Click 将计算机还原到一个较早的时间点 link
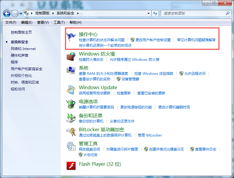Viewport: 234px width, 178px height. [105, 46]
